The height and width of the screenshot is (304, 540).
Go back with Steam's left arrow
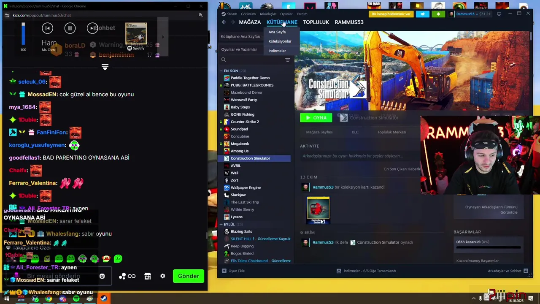pos(224,22)
